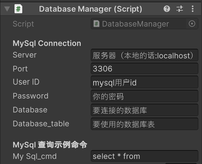Click the Database Manager (Script) title
This screenshot has width=202, height=164.
tap(91, 9)
